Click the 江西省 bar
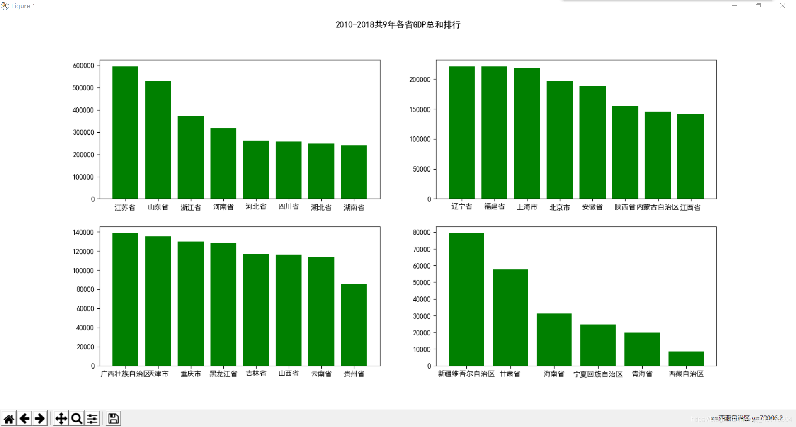Image resolution: width=796 pixels, height=427 pixels. pyautogui.click(x=690, y=156)
